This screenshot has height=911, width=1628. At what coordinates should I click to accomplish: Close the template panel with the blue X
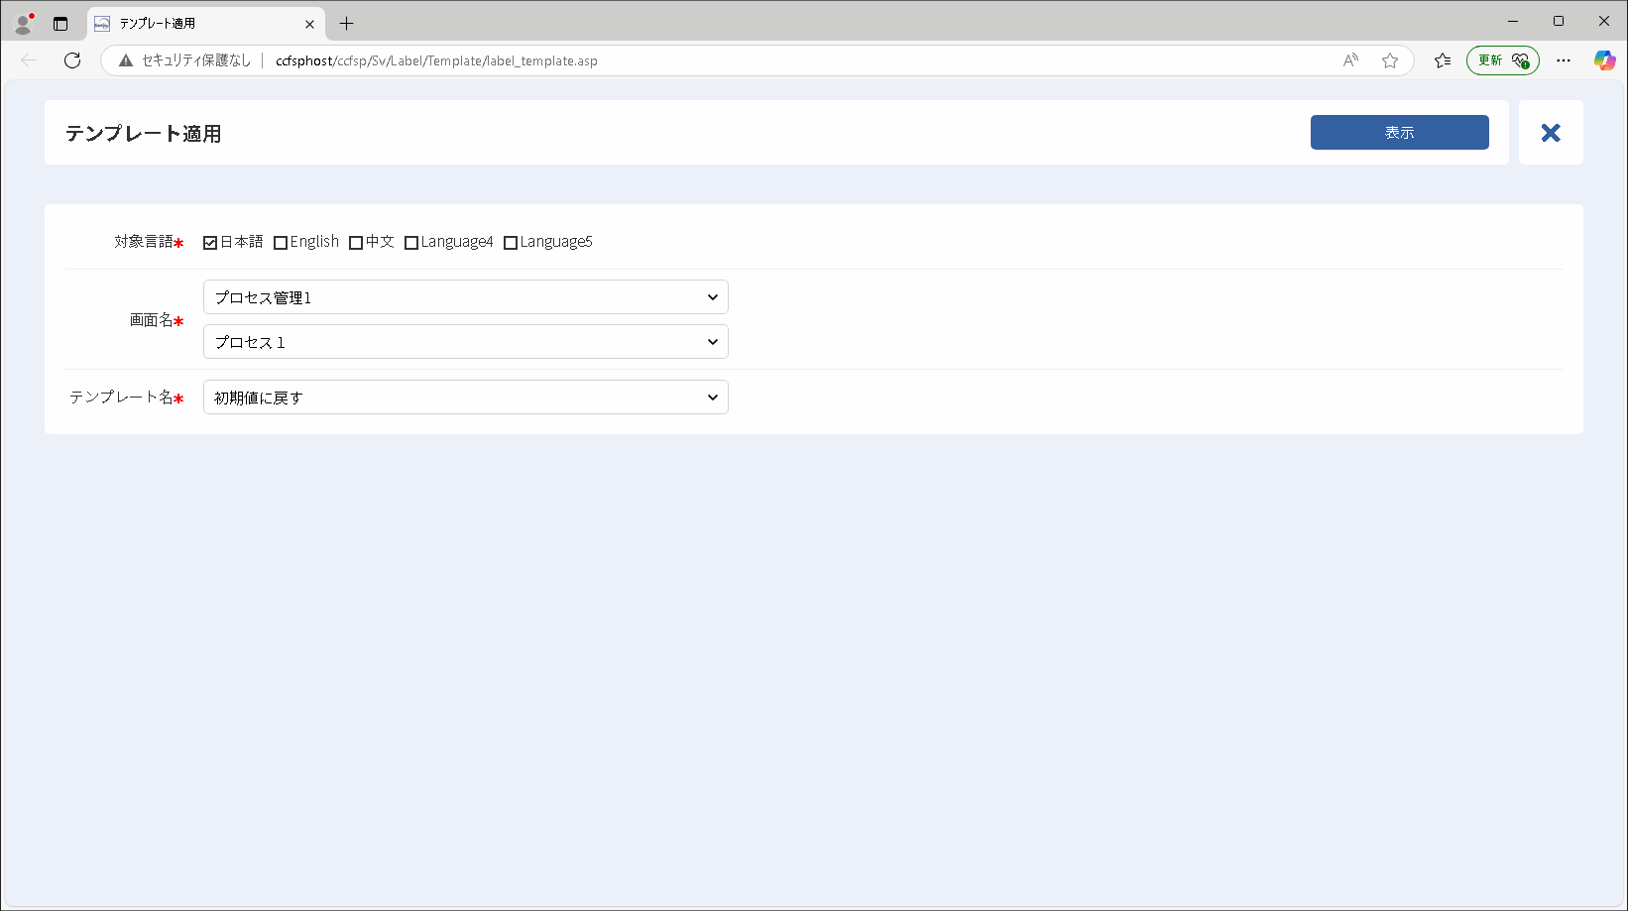(x=1551, y=133)
